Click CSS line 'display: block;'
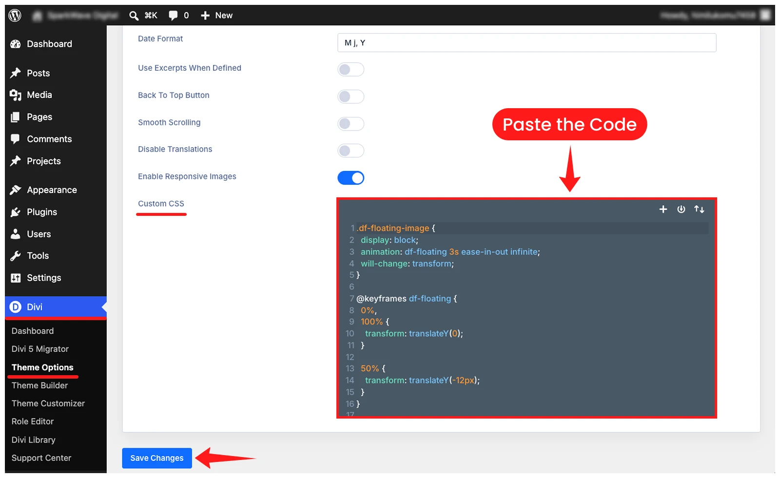This screenshot has height=478, width=780. point(390,240)
